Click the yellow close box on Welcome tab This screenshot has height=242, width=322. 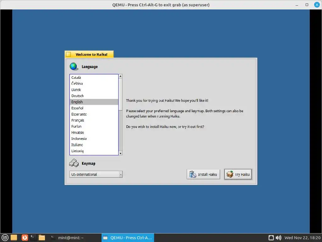68,54
